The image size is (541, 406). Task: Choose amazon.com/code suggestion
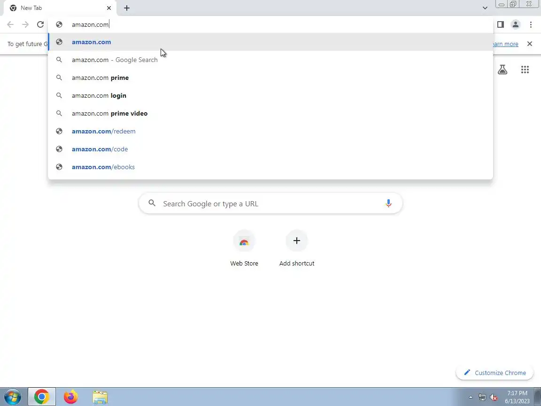[x=270, y=149]
